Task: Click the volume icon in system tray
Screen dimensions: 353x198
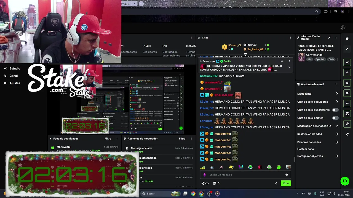Action: tap(333, 194)
